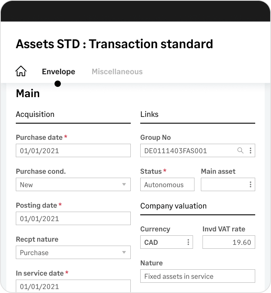Click the Nature field
271x293 pixels.
click(198, 276)
